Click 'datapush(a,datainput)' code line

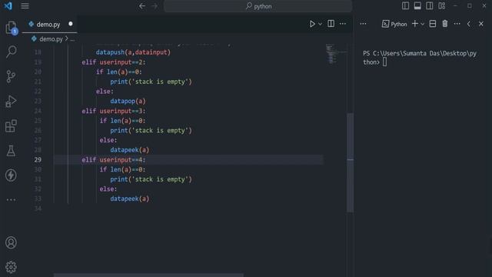click(x=133, y=52)
